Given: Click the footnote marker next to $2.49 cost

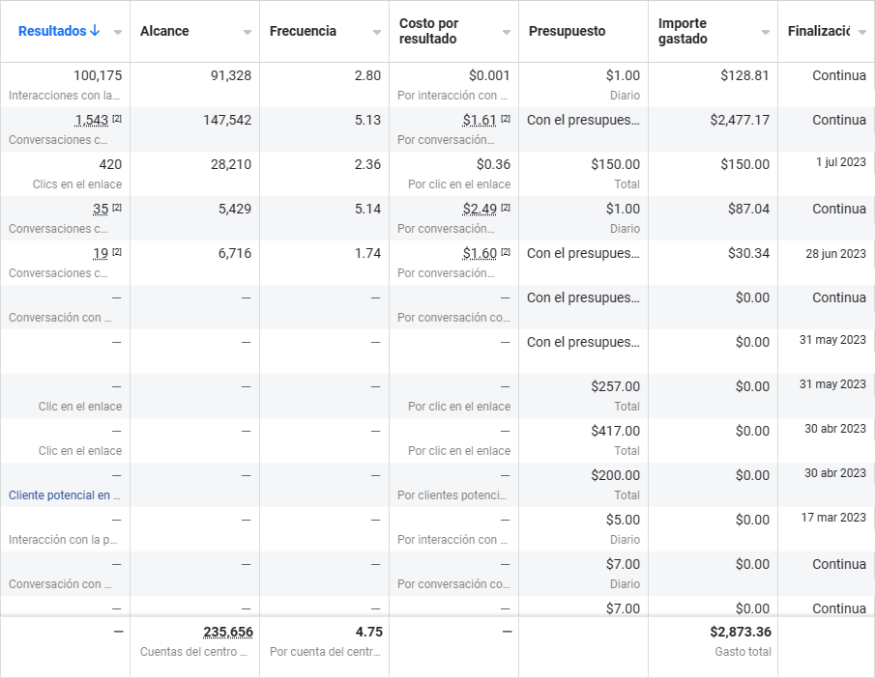Looking at the screenshot, I should pyautogui.click(x=506, y=209).
